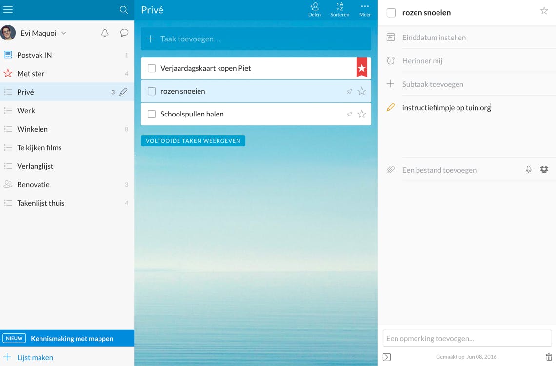556x366 pixels.
Task: Click Een bestand toevoegen attachment option
Action: tap(439, 170)
